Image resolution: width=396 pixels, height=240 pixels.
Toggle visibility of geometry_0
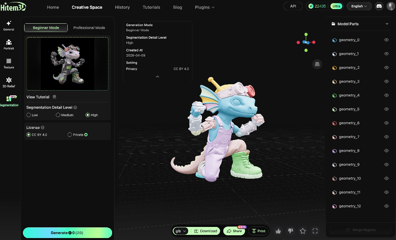click(386, 40)
